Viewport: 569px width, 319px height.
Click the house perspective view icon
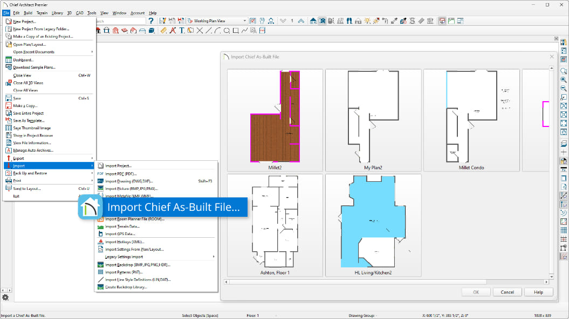tap(313, 21)
